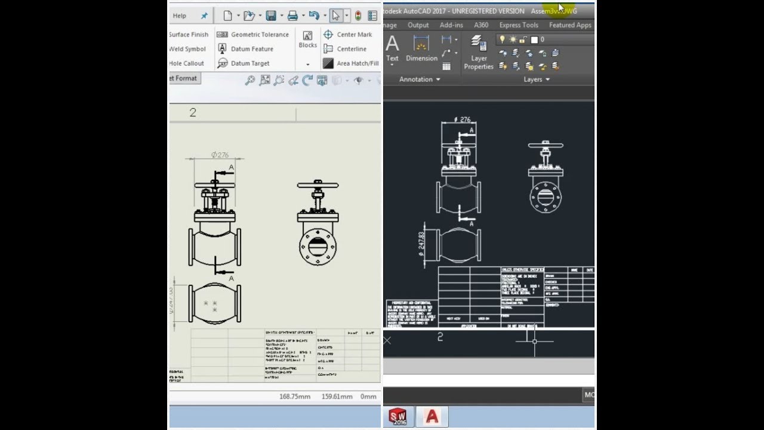Open the Undo history dropdown arrow
The image size is (764, 430).
tap(325, 16)
